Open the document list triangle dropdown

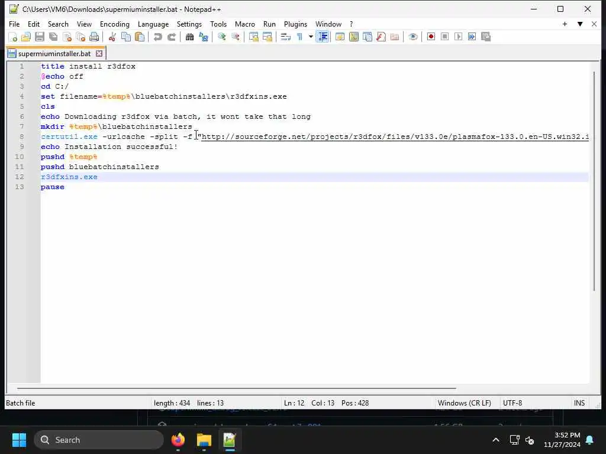click(x=580, y=24)
